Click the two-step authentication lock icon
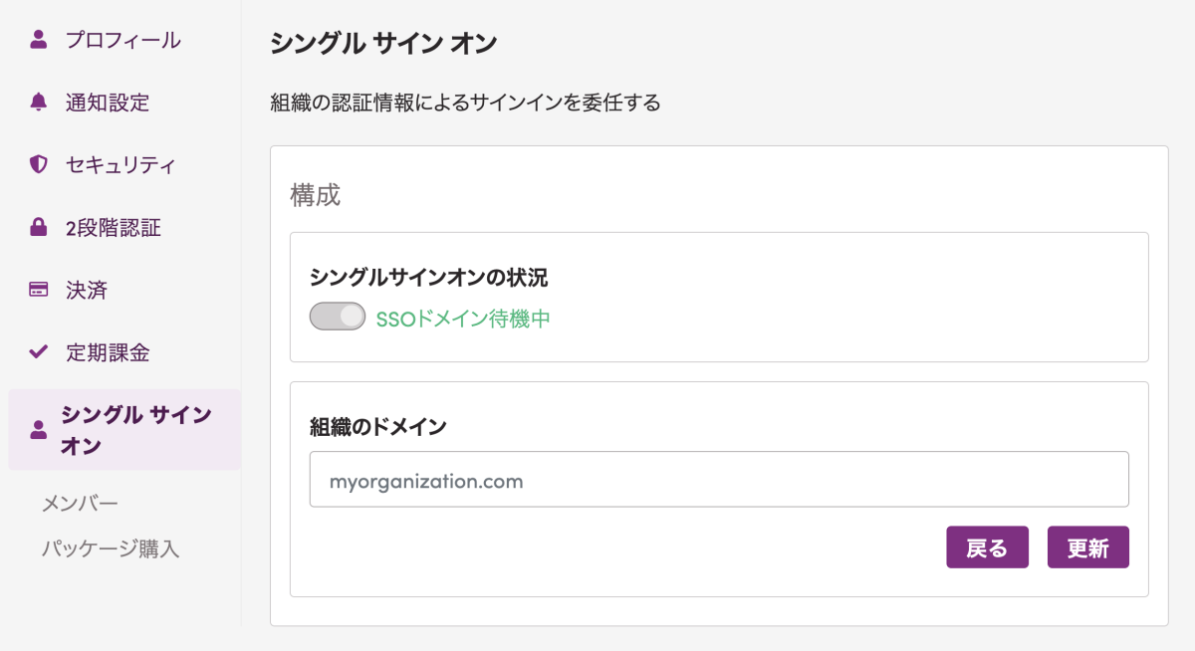The height and width of the screenshot is (651, 1195). coord(39,228)
